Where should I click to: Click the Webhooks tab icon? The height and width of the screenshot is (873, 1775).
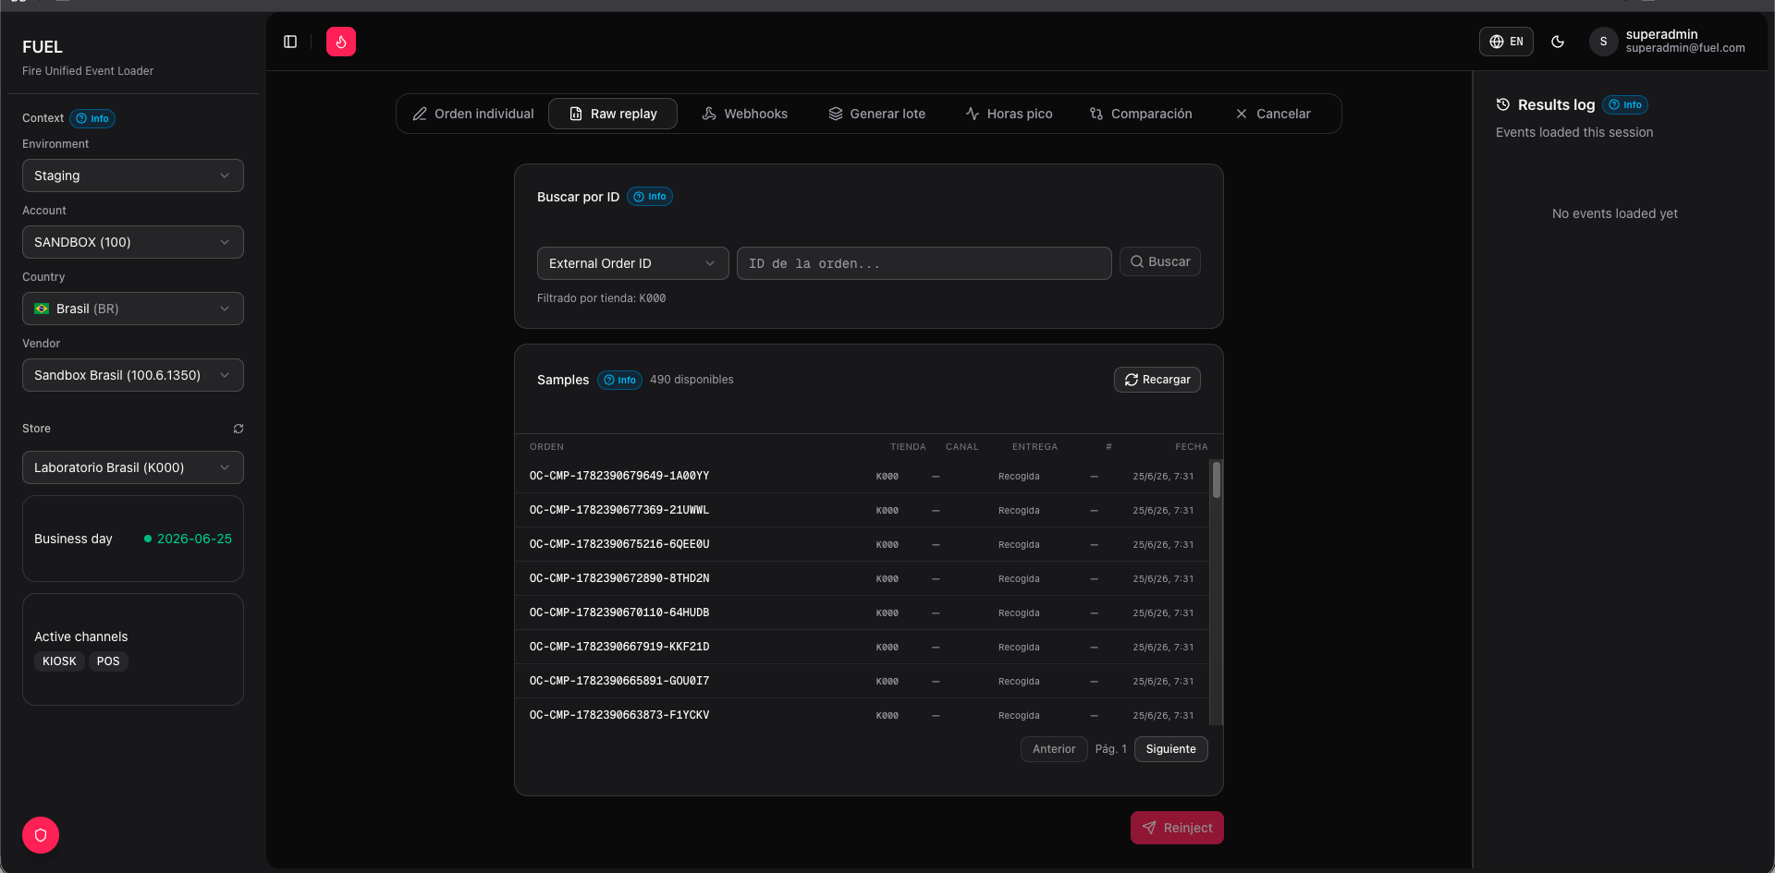point(709,114)
